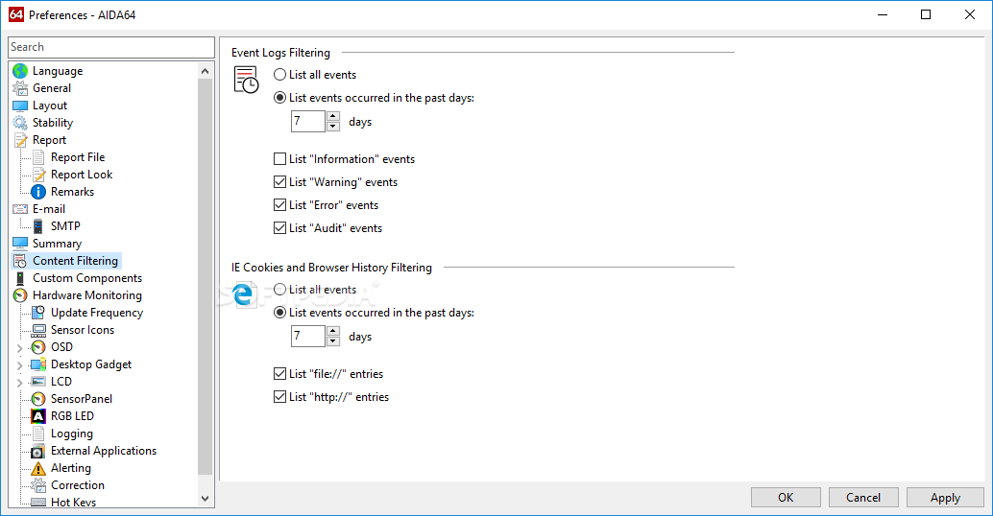This screenshot has width=993, height=516.
Task: Click the SensorPanel gauge icon
Action: 38,399
